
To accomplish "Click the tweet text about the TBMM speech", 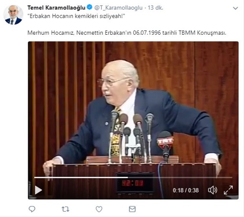I will 127,33.
